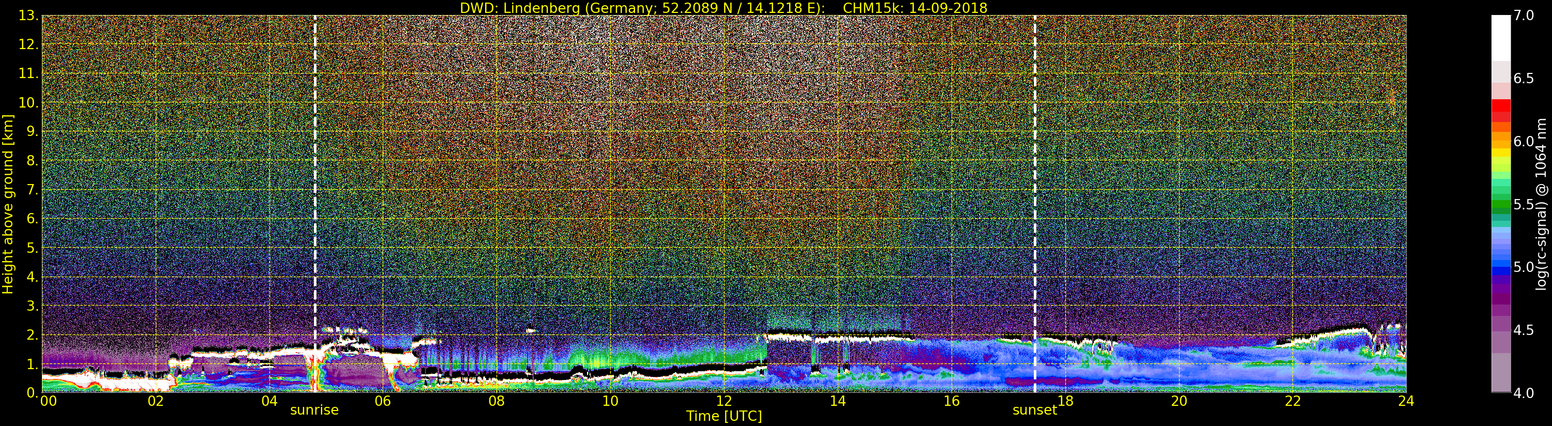Screen dimensions: 1552x426
Task: Click the plot title mentioning DWD Lindenberg
Action: (x=723, y=8)
